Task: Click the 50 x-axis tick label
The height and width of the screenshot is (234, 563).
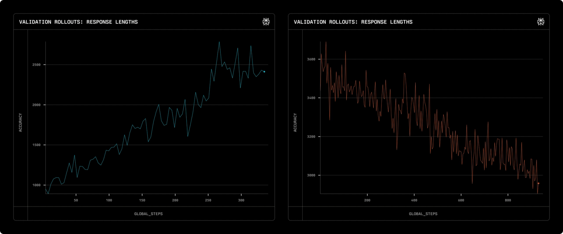Action: 76,201
